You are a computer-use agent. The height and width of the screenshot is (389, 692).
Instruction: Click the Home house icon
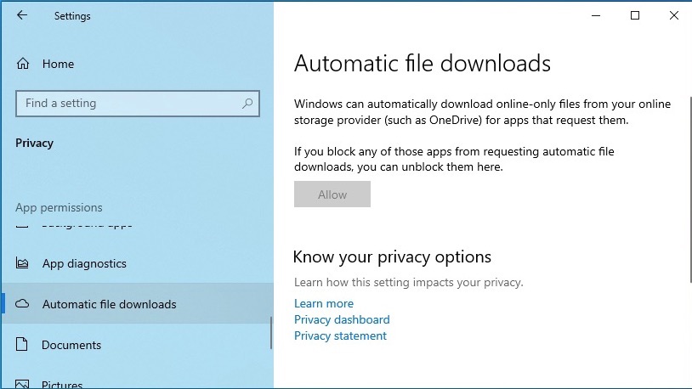23,64
